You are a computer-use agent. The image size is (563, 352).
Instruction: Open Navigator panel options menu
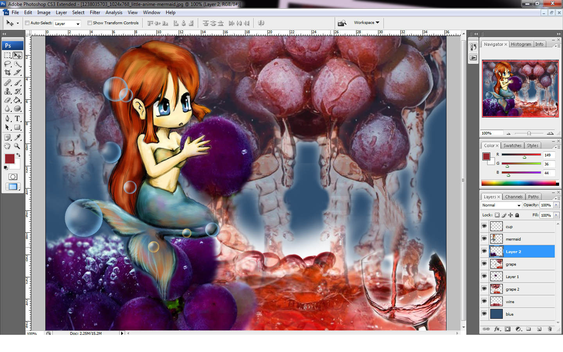point(557,46)
